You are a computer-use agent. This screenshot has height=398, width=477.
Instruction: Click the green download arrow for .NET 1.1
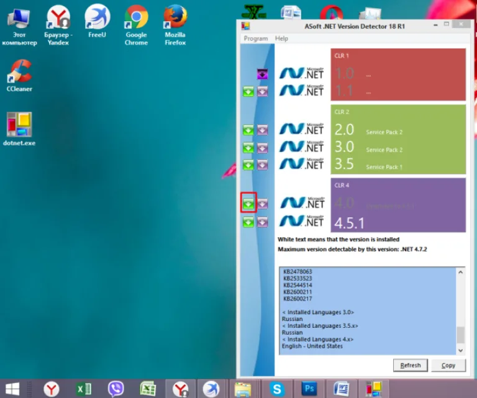click(248, 91)
